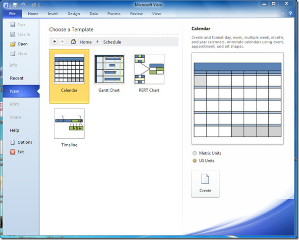
Task: Select Recent in the backstage sidebar
Action: tap(17, 78)
